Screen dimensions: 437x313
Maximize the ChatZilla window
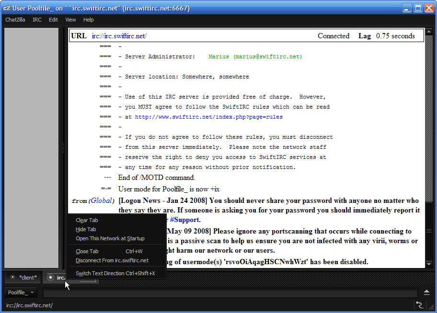click(418, 8)
